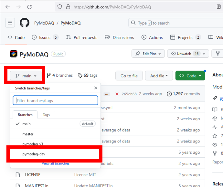Go back using browser back arrow
The height and width of the screenshot is (187, 223).
pyautogui.click(x=7, y=7)
